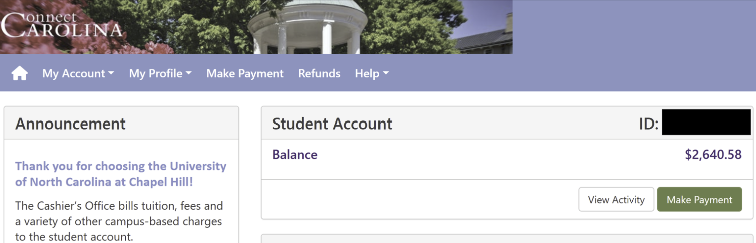Screen dimensions: 756x243
Task: Click the View Activity button
Action: click(x=616, y=199)
